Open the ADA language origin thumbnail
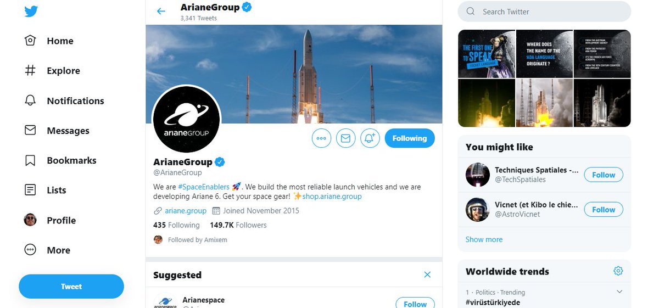Screen dimensions: 659x308 tap(544, 54)
